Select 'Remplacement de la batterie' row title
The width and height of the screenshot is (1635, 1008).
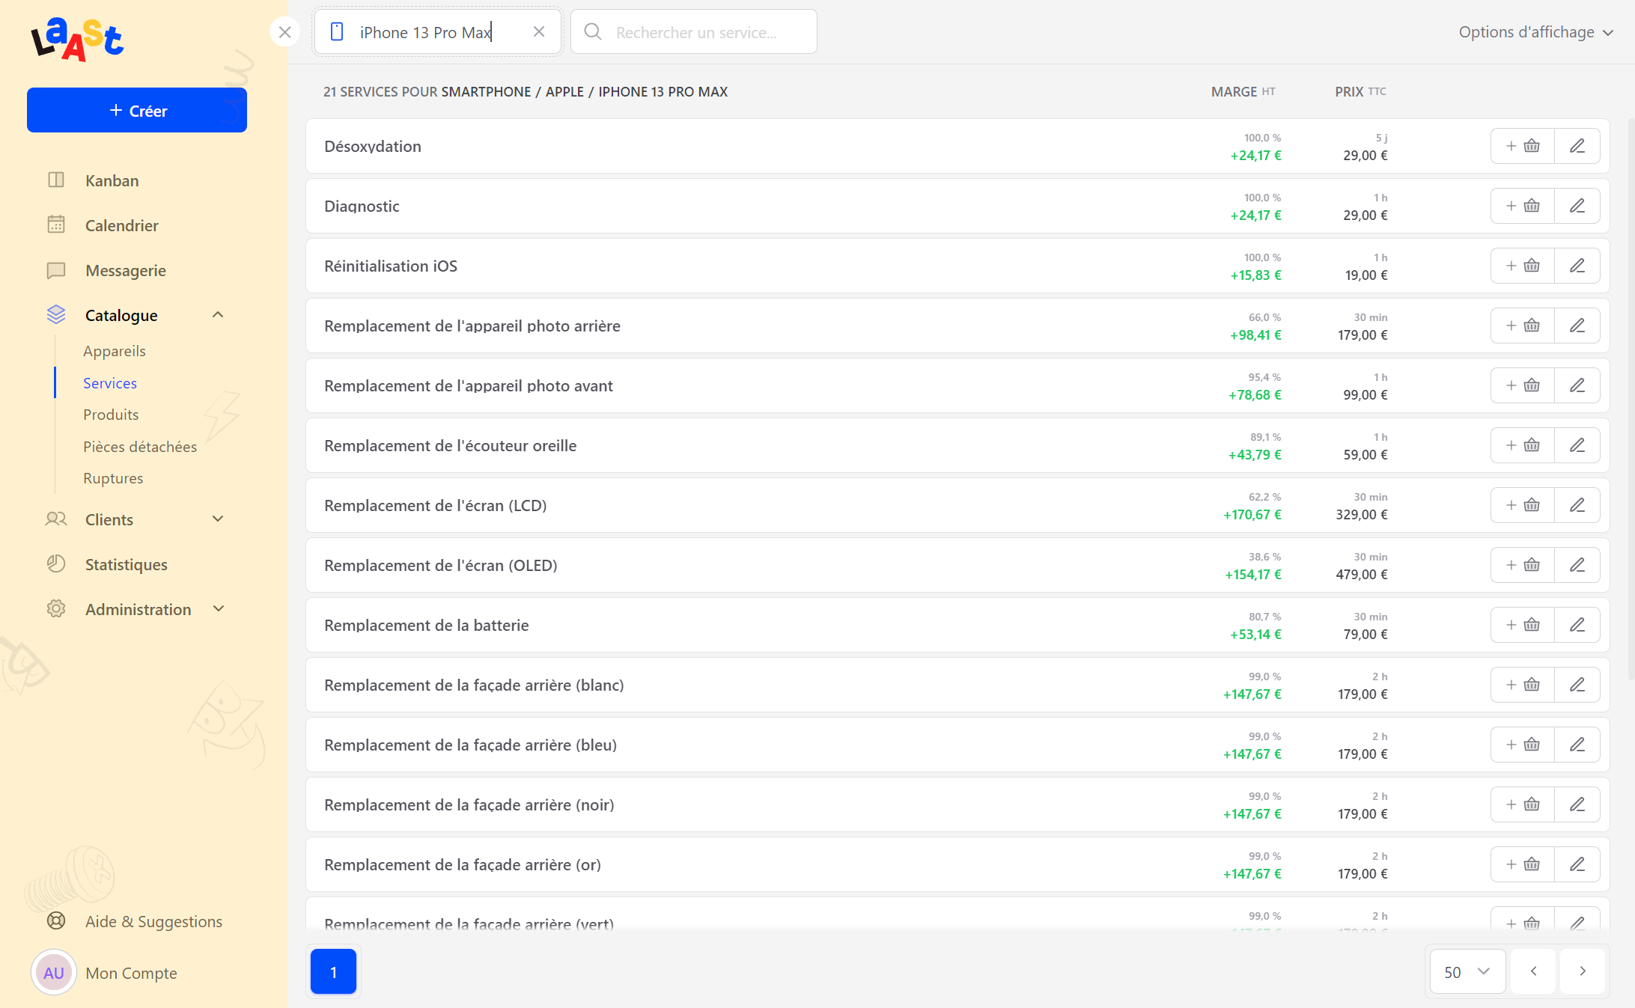click(x=427, y=625)
